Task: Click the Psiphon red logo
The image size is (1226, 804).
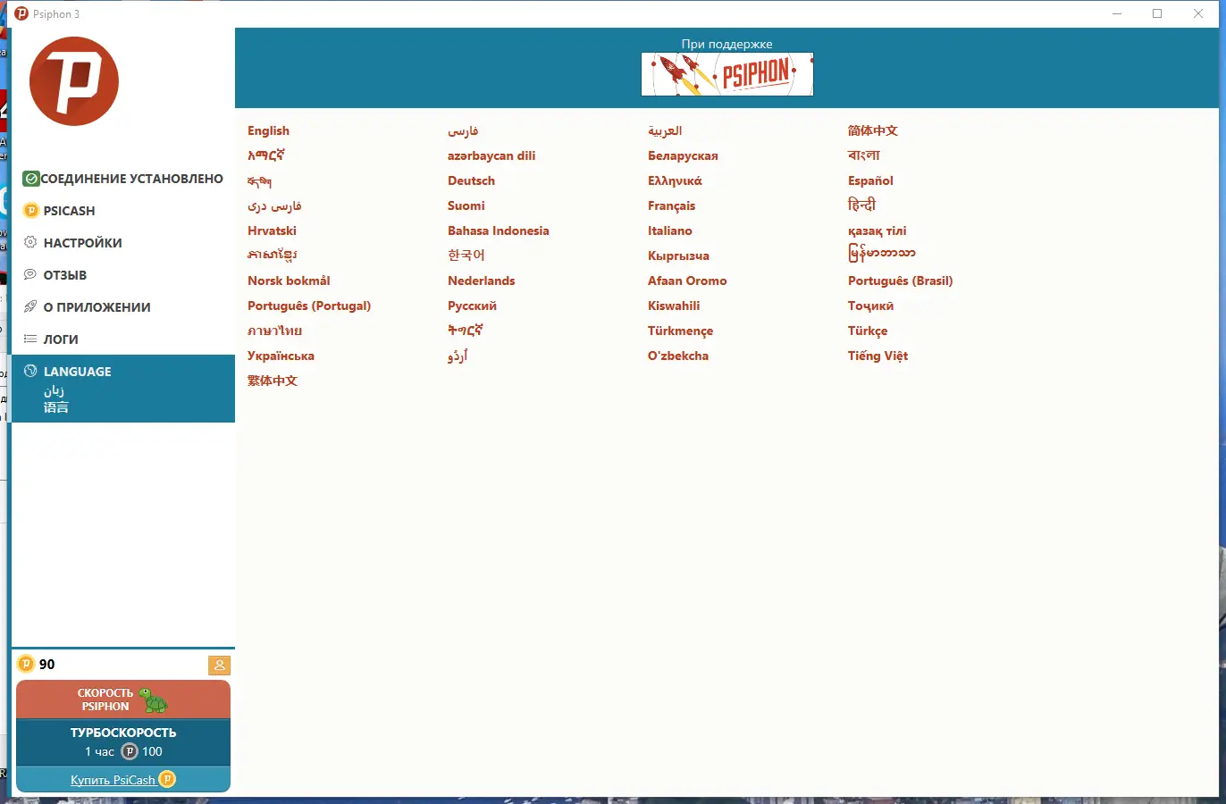Action: [74, 81]
